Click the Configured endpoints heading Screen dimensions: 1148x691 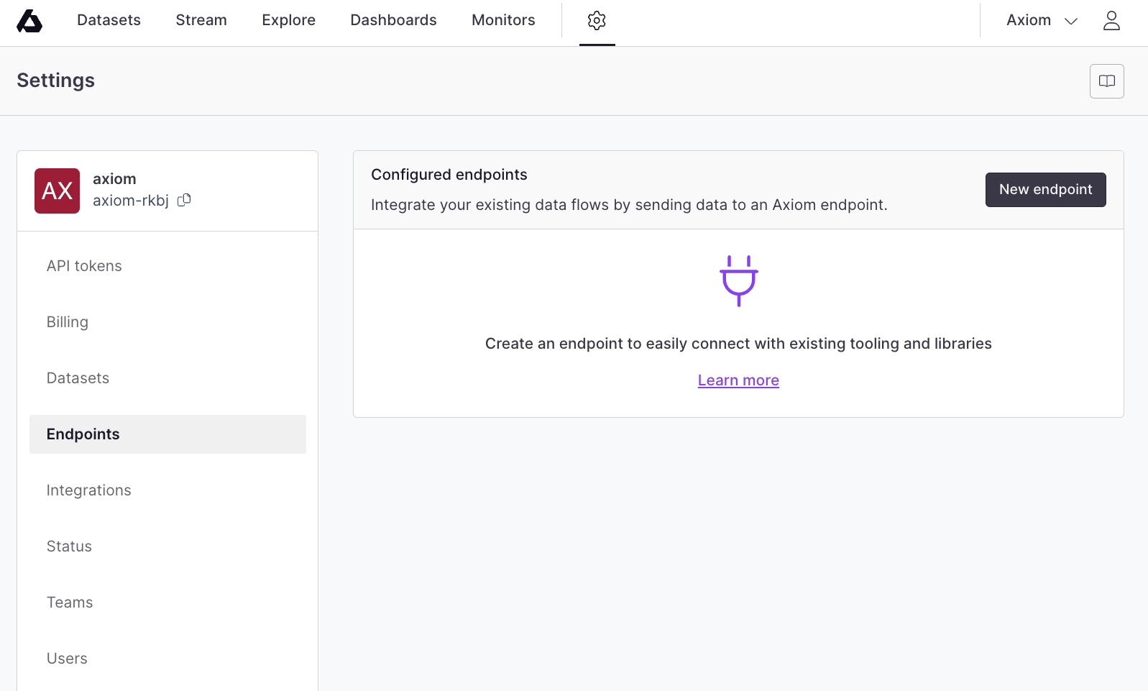(x=449, y=175)
